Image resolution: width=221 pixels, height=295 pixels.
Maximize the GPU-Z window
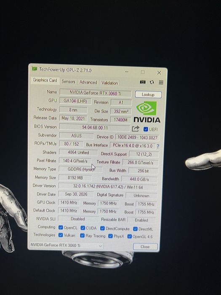pos(143,72)
